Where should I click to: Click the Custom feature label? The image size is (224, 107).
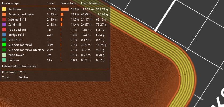(x=14, y=60)
